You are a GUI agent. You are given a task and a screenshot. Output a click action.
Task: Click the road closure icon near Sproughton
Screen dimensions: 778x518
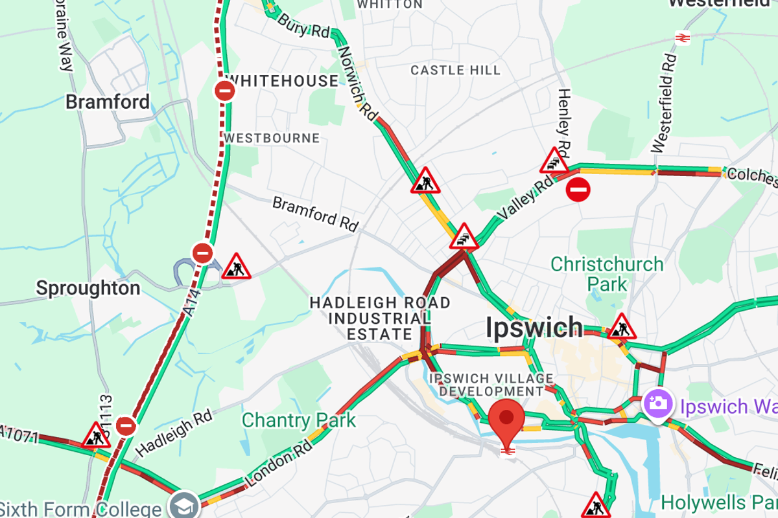click(203, 253)
